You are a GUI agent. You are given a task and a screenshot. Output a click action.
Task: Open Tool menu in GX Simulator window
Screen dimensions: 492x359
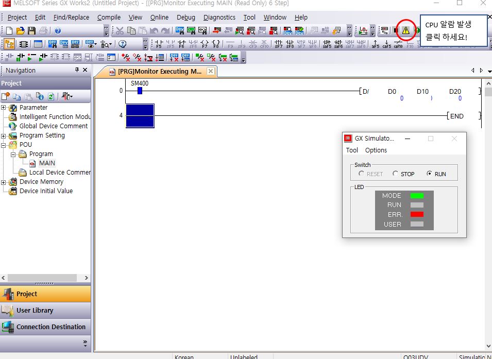352,150
